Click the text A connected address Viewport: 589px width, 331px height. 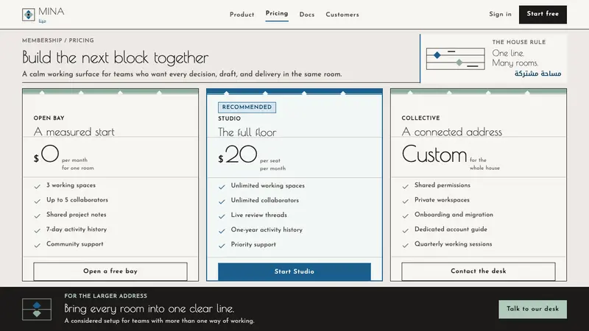coord(452,132)
